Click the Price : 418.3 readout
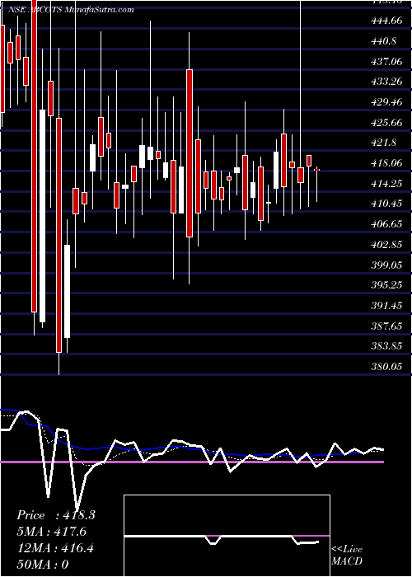412x577 pixels. 56,515
